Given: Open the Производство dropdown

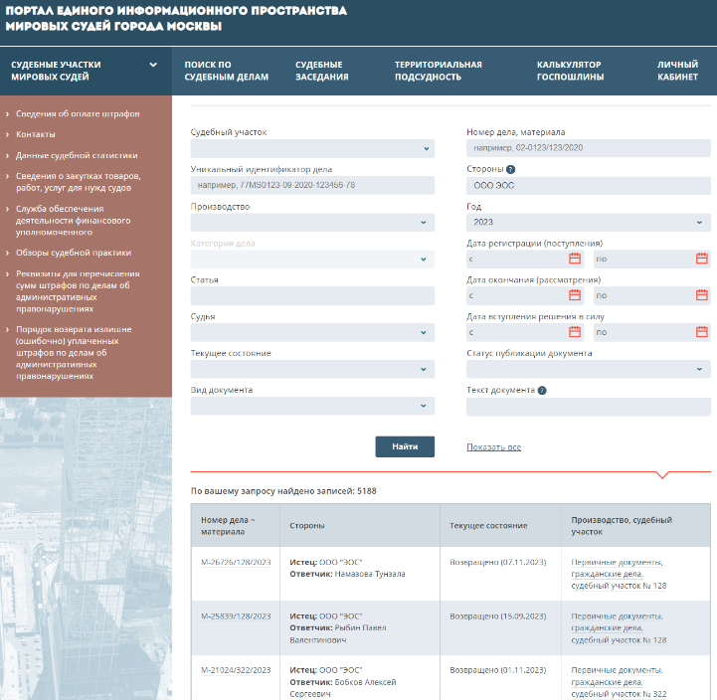Looking at the screenshot, I should (x=312, y=222).
